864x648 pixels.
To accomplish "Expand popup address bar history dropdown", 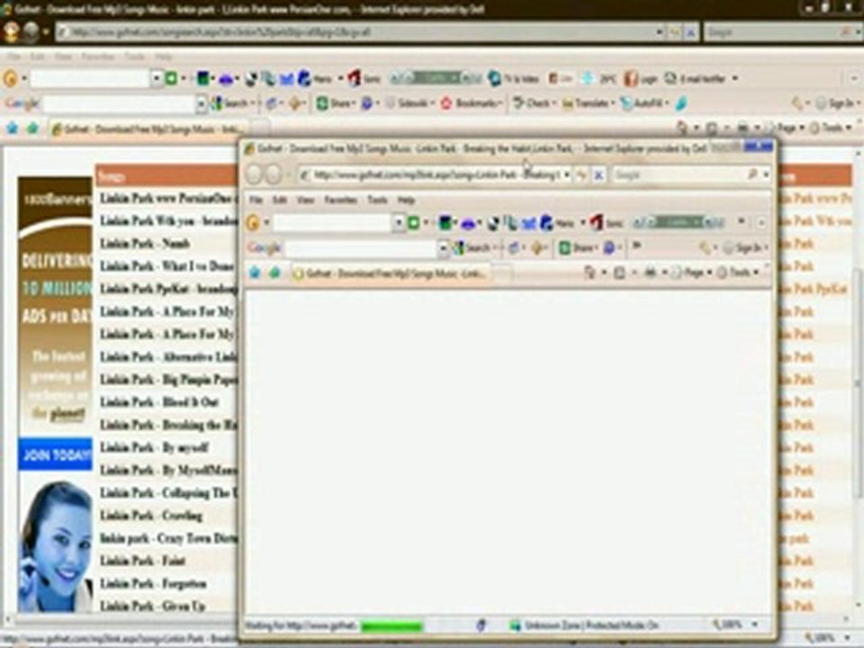I will click(566, 175).
